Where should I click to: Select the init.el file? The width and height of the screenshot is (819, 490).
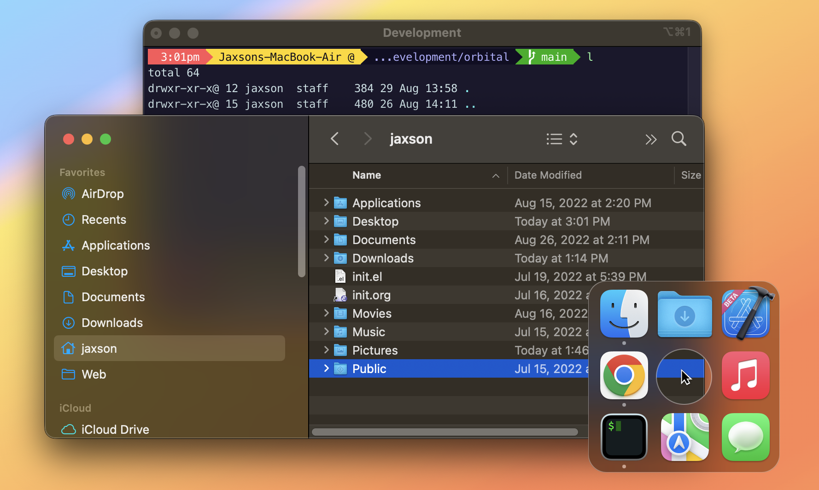point(367,277)
